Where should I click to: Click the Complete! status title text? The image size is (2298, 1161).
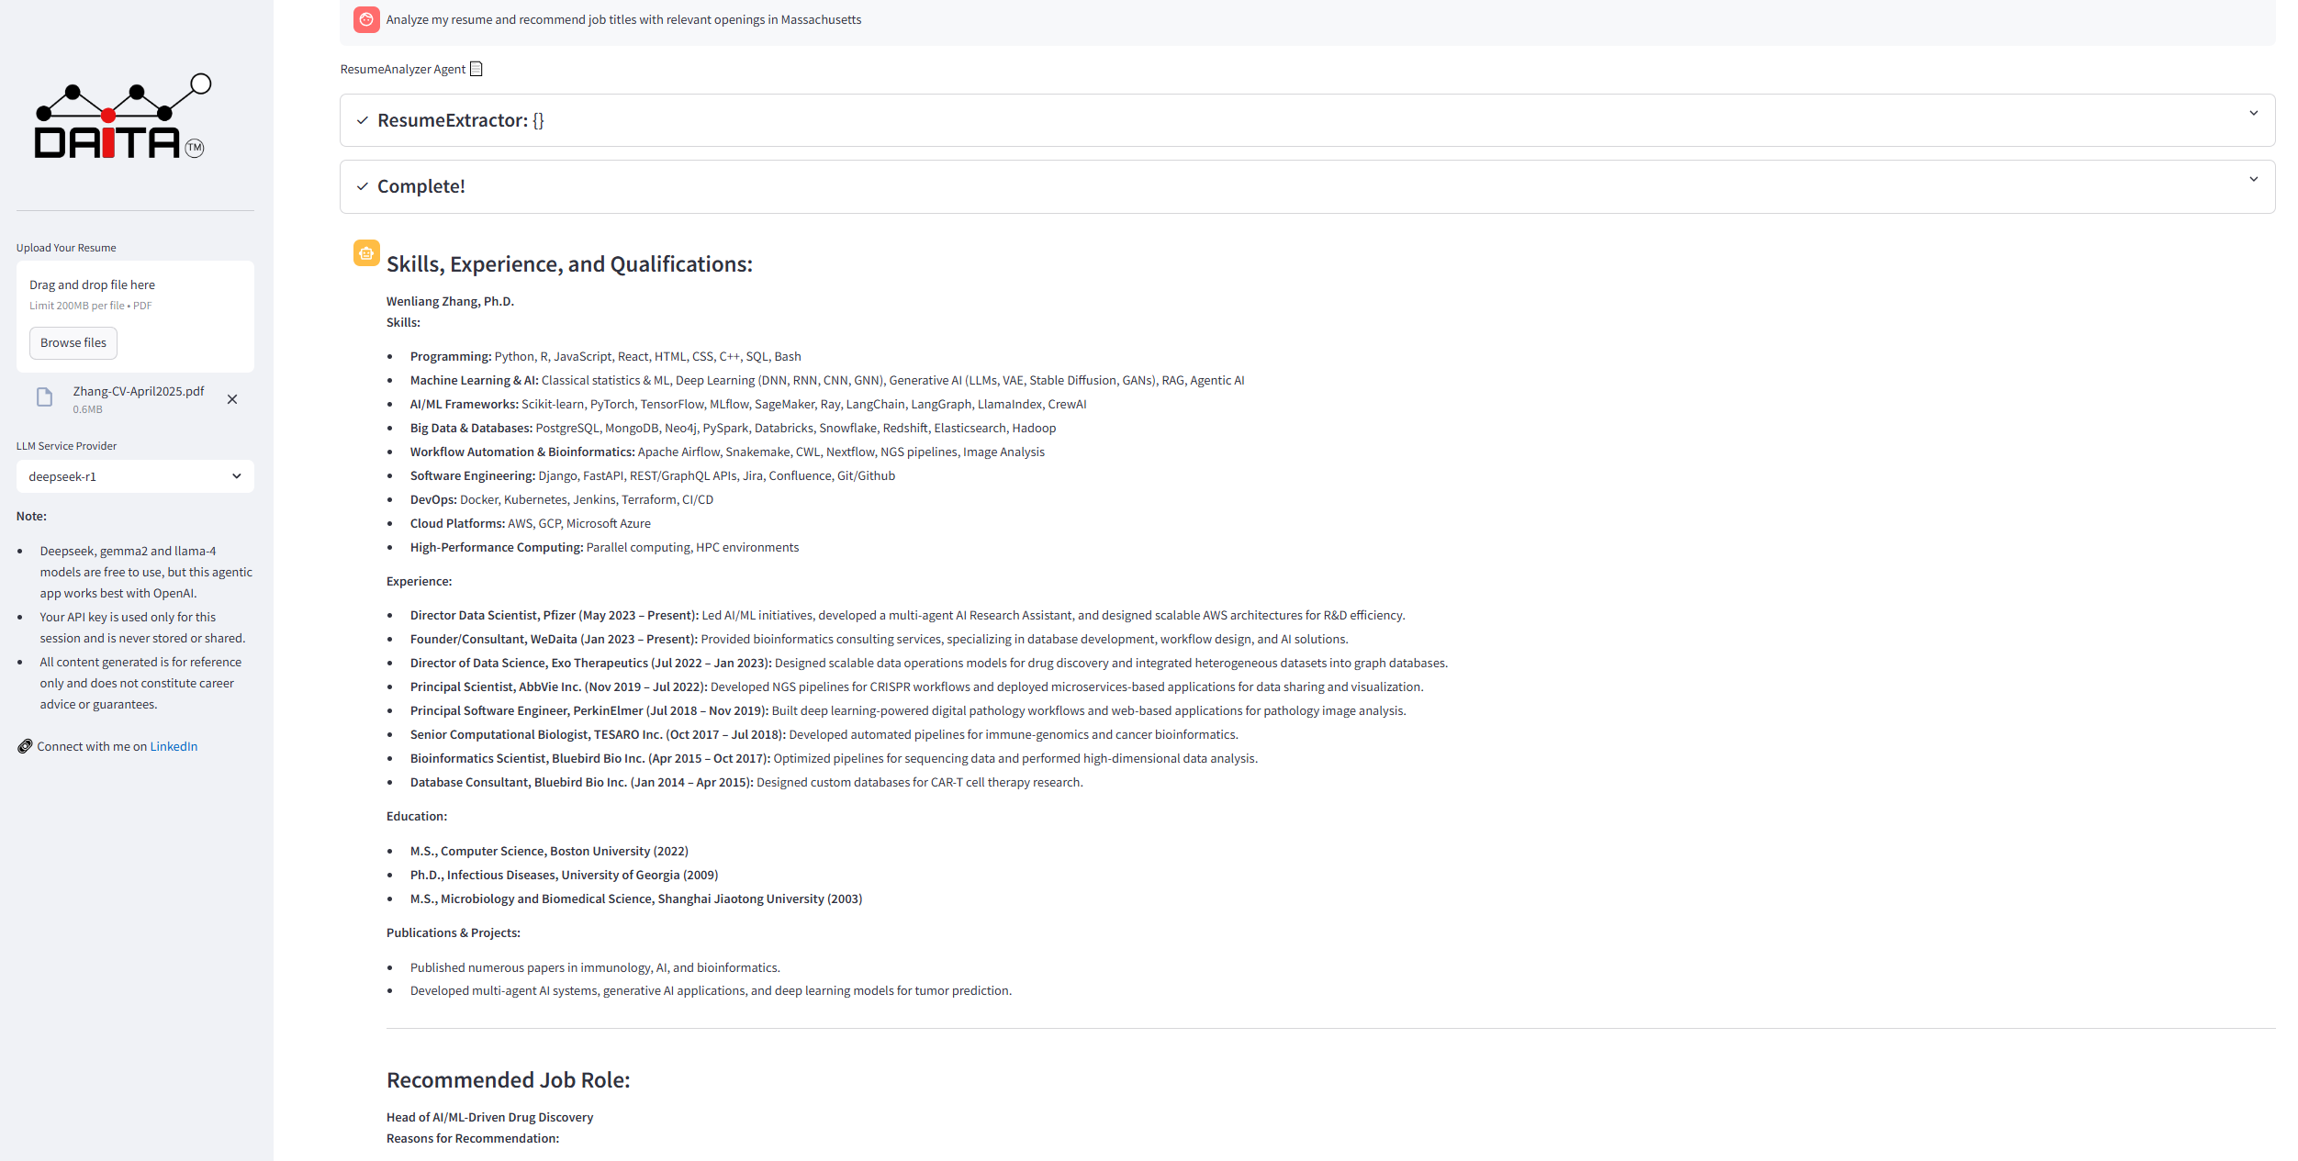click(x=420, y=186)
